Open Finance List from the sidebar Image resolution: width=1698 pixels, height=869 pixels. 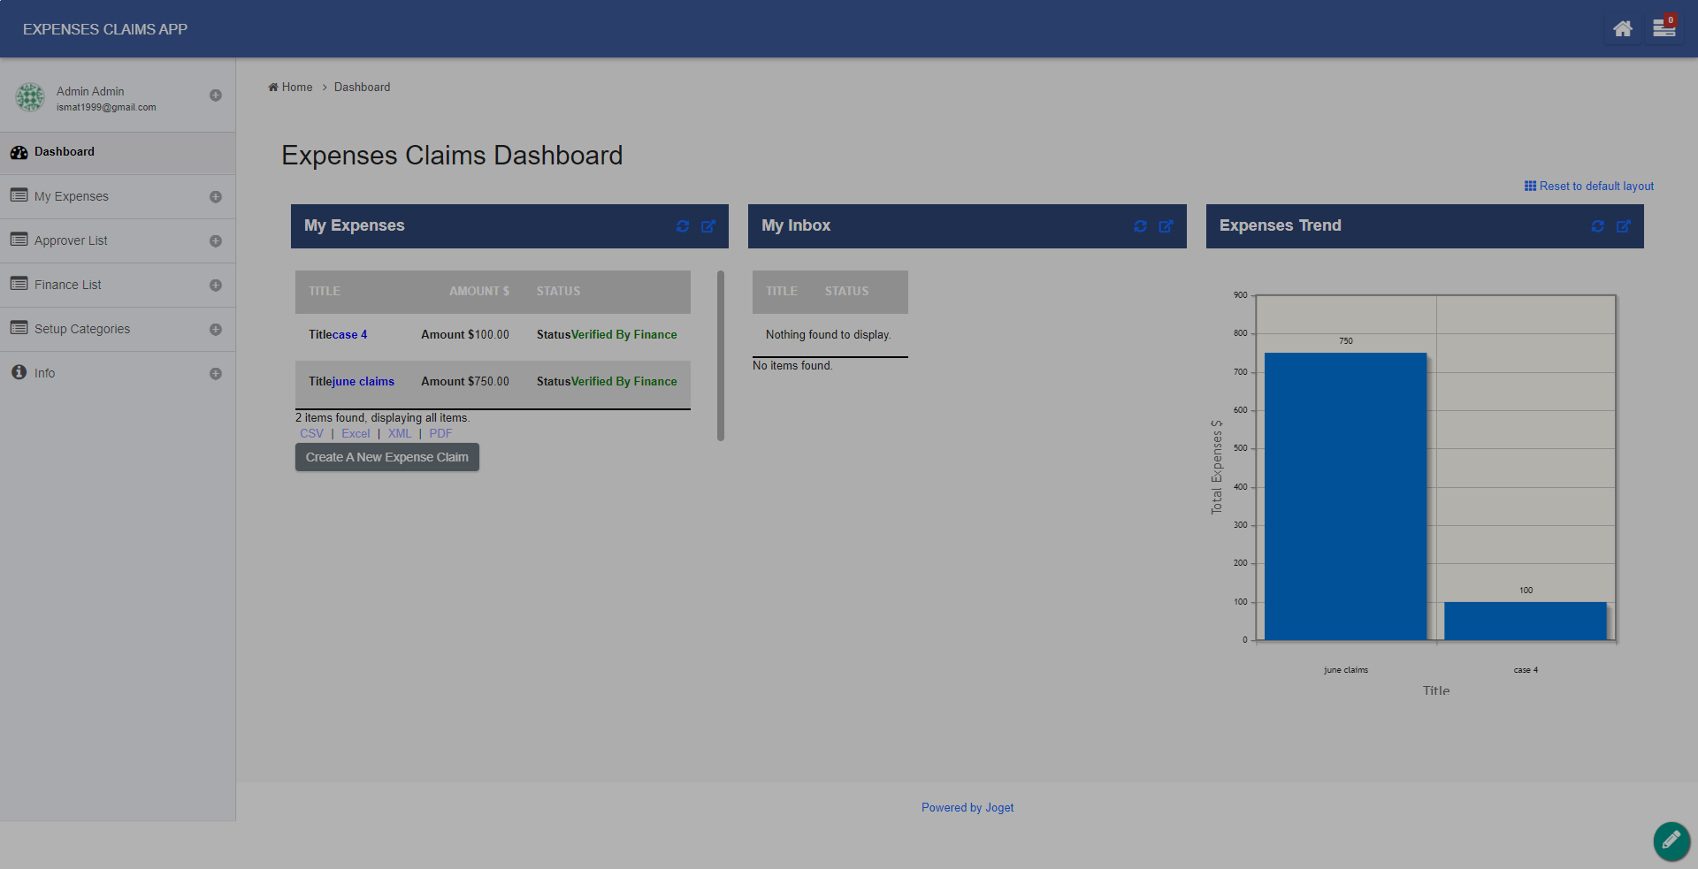point(68,285)
